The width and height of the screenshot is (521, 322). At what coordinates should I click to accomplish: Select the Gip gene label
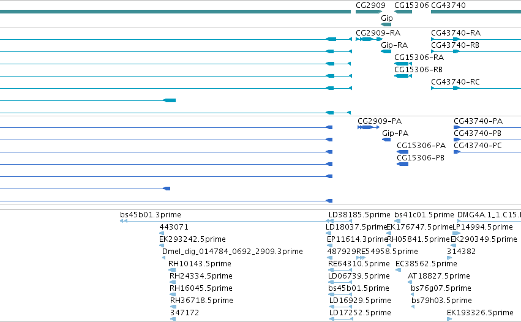point(387,18)
